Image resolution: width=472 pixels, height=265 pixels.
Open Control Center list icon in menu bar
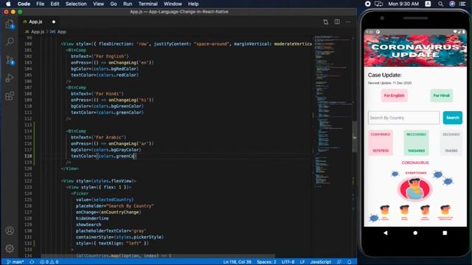point(462,4)
